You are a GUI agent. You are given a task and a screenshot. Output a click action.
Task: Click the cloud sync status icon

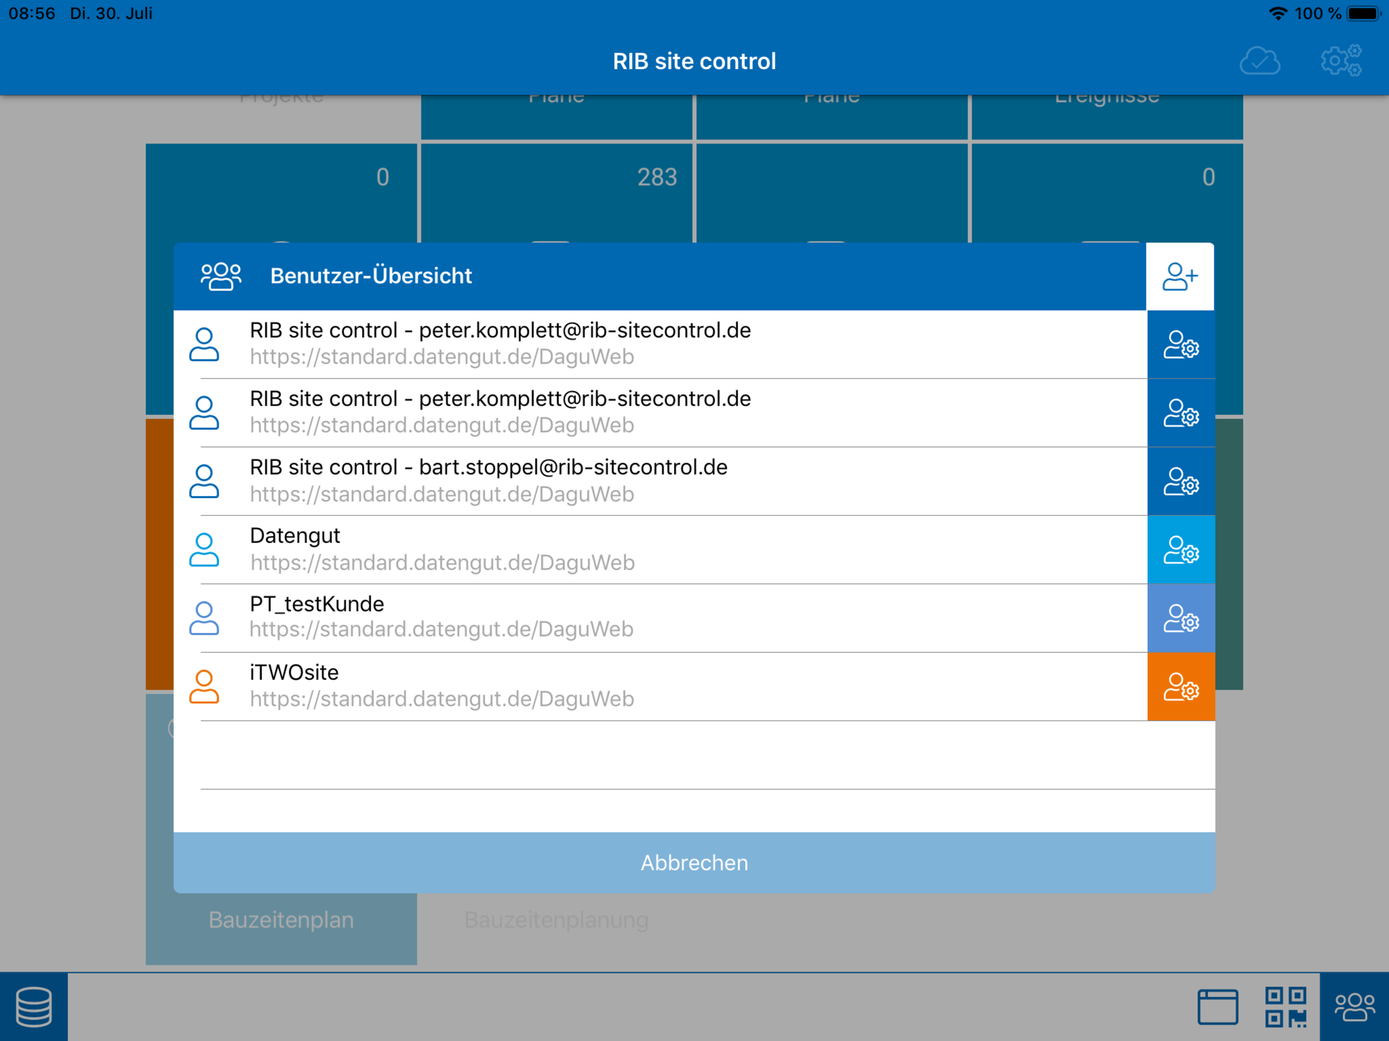(1259, 62)
